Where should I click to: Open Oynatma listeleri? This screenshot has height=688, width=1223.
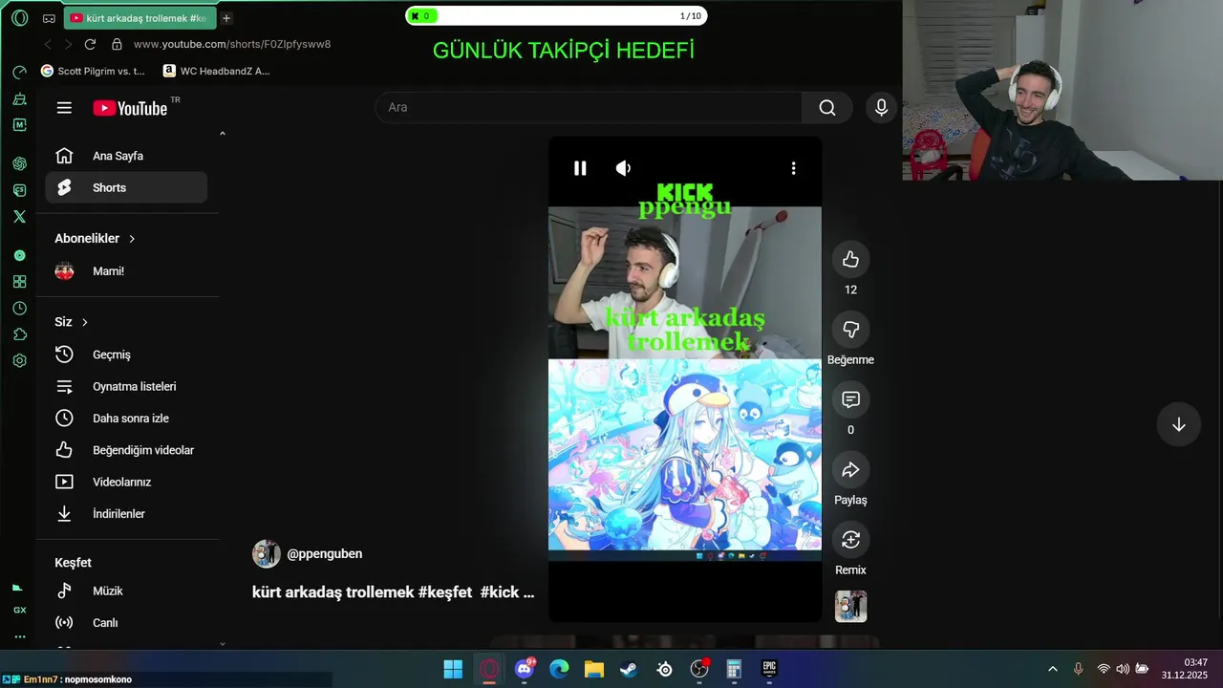(126, 387)
